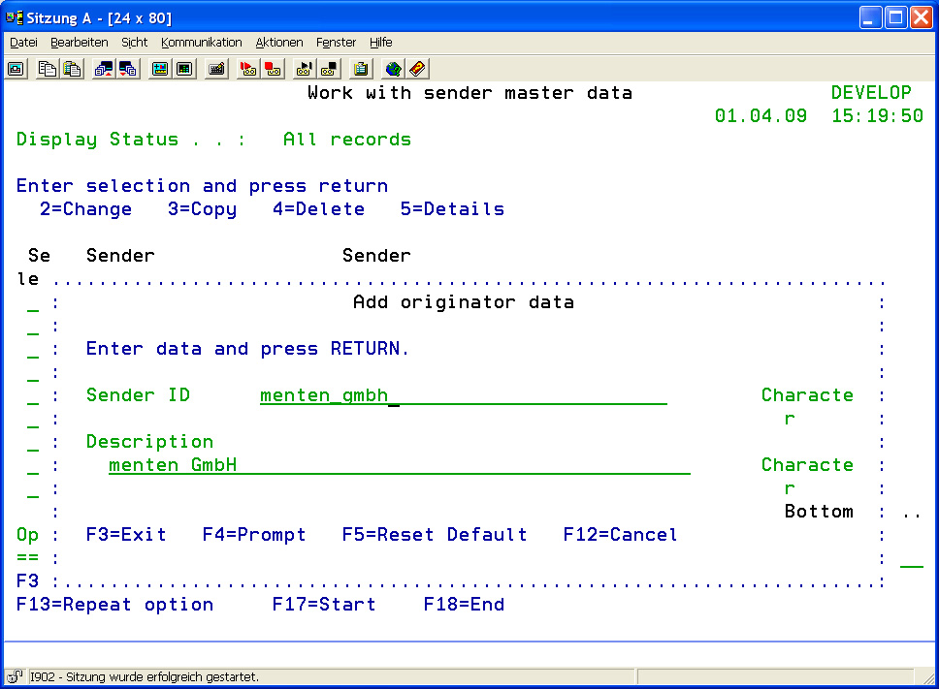
Task: Open the Datei menu
Action: point(23,43)
